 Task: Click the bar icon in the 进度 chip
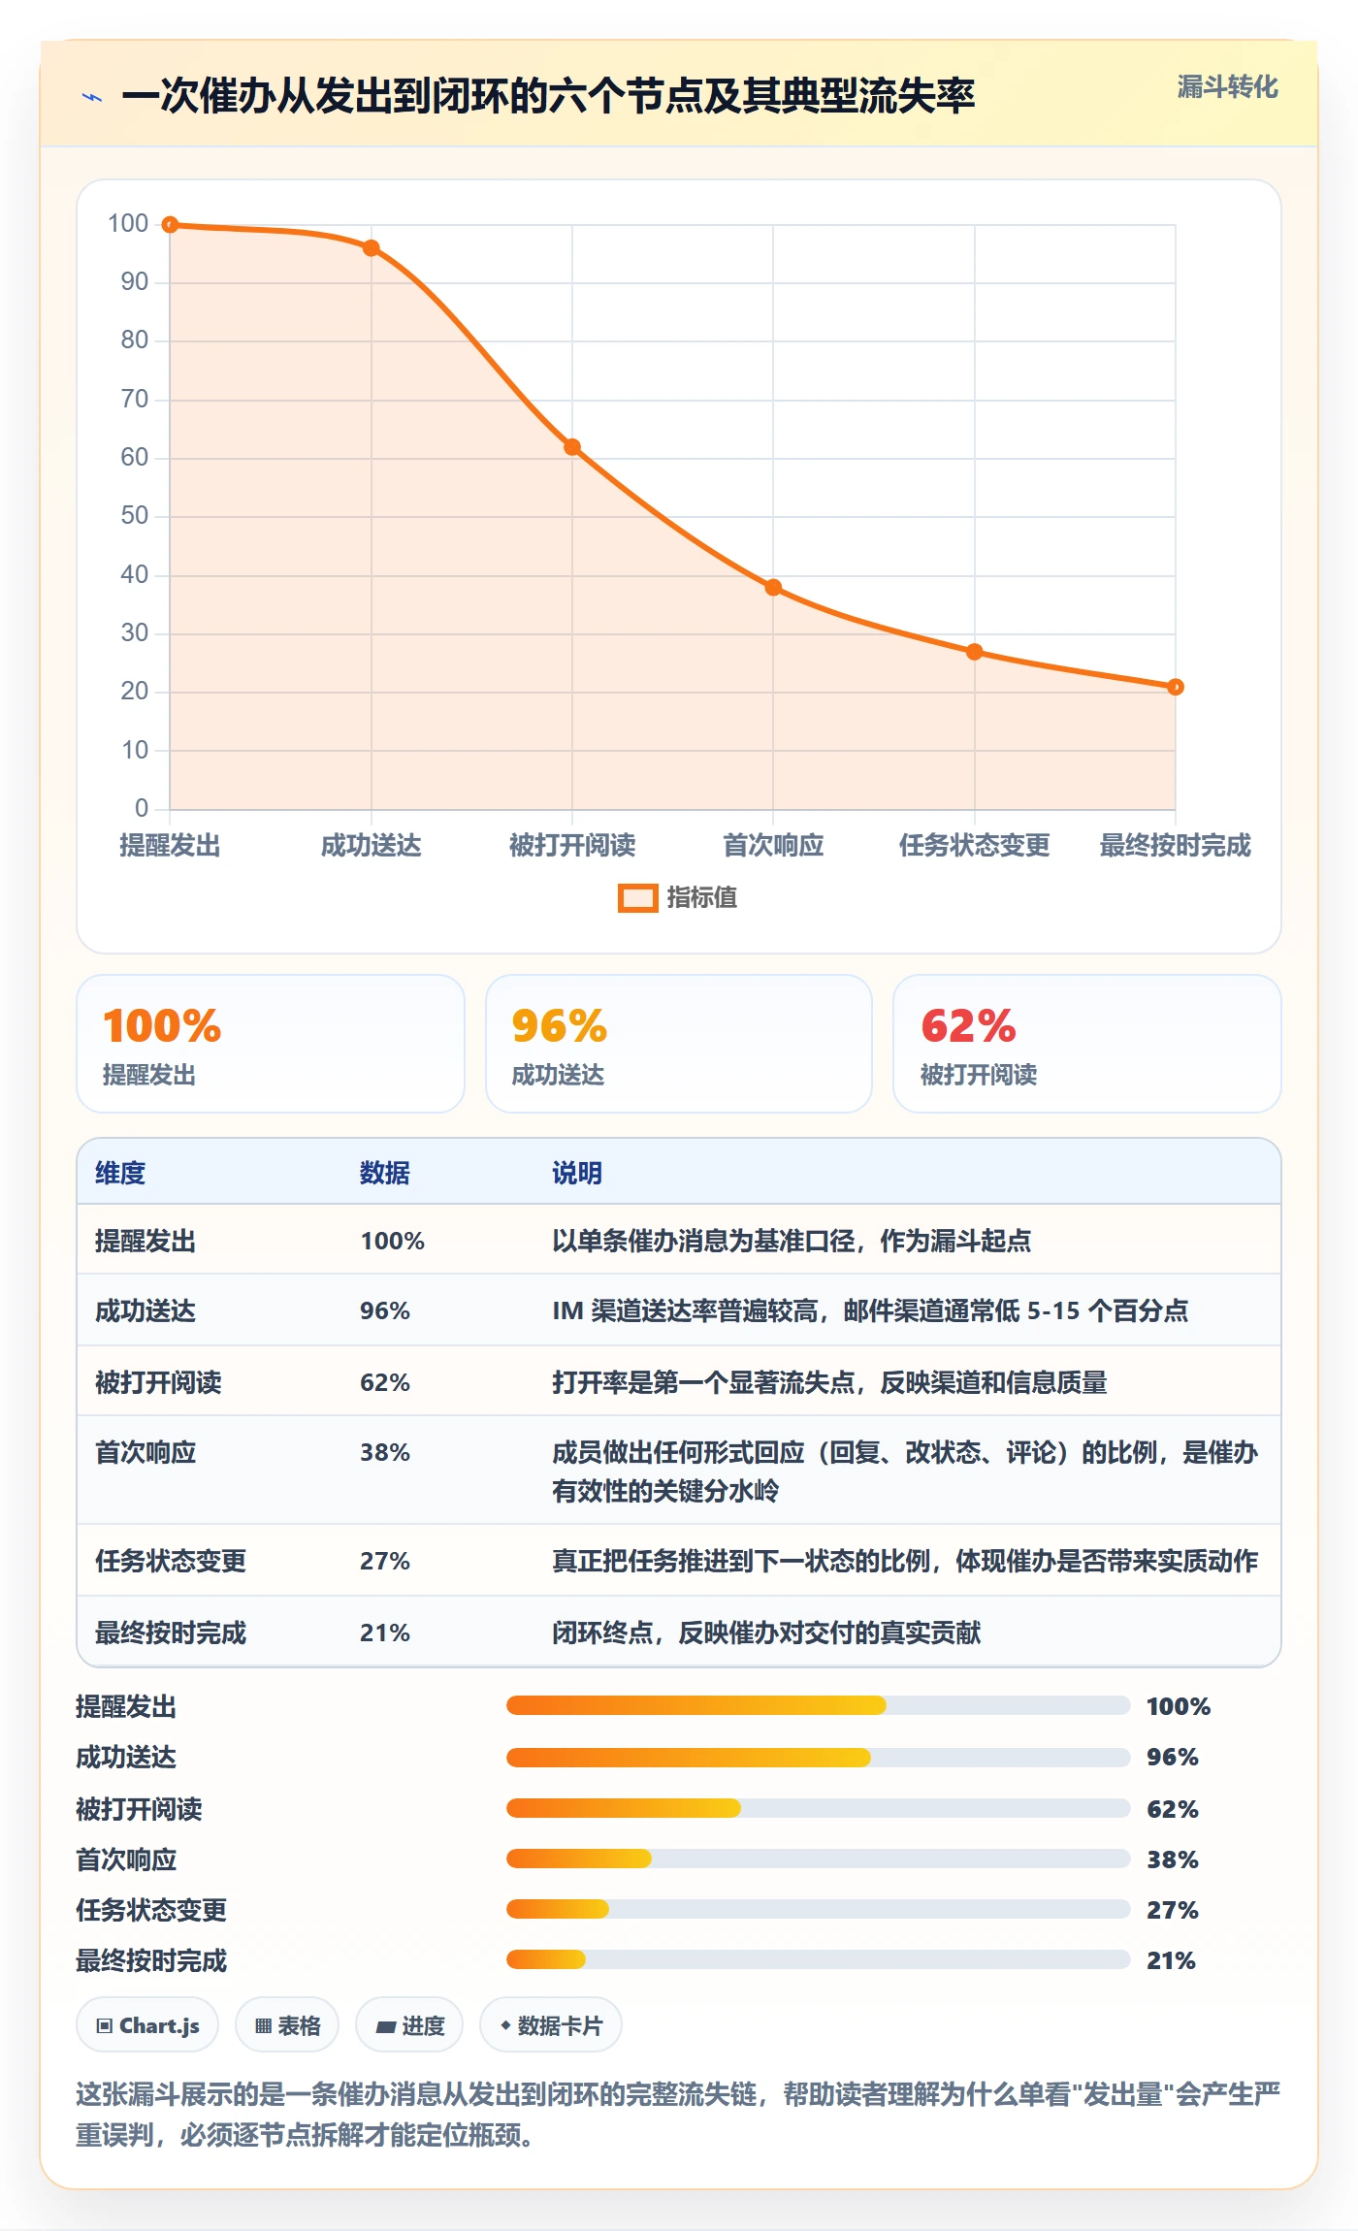click(x=386, y=2026)
